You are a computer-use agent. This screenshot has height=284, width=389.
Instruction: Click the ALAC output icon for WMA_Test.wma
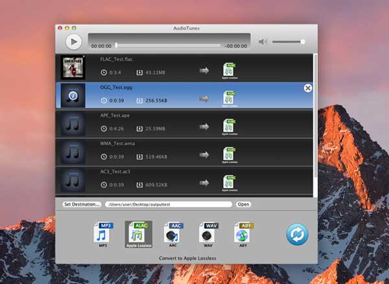point(230,155)
